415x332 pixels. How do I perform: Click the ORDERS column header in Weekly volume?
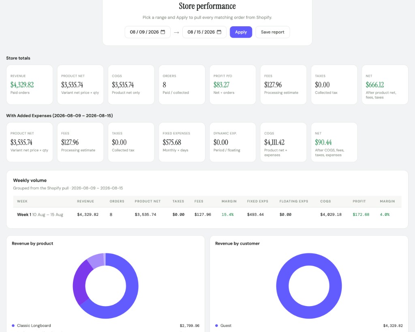(117, 201)
